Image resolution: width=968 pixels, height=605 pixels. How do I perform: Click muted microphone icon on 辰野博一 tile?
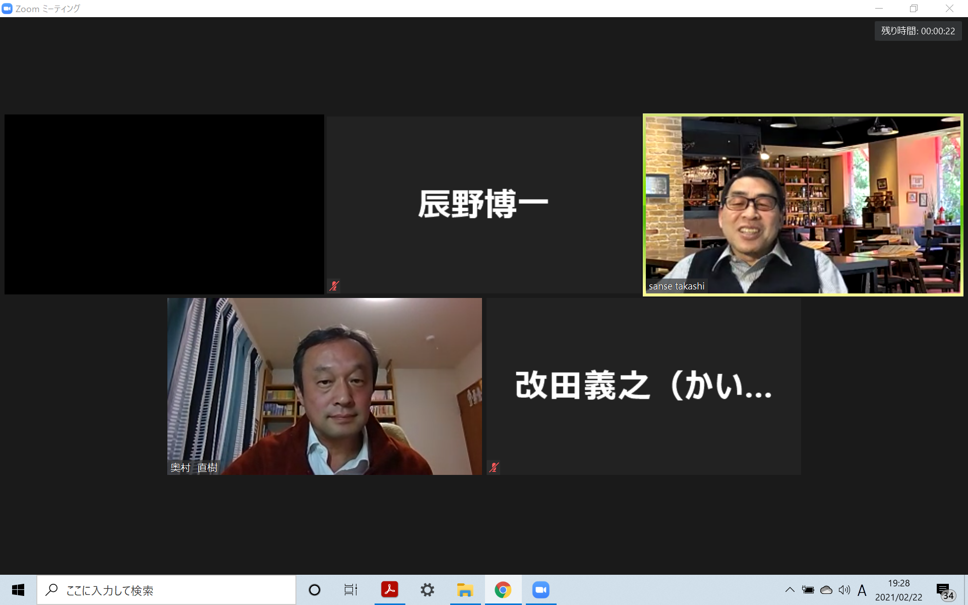tap(334, 286)
